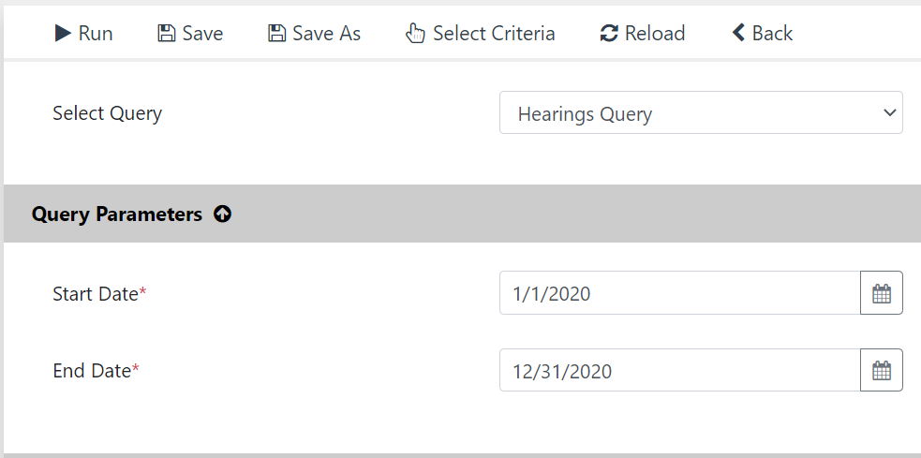This screenshot has height=458, width=921.
Task: Click the Reload circular arrows icon
Action: click(x=609, y=33)
